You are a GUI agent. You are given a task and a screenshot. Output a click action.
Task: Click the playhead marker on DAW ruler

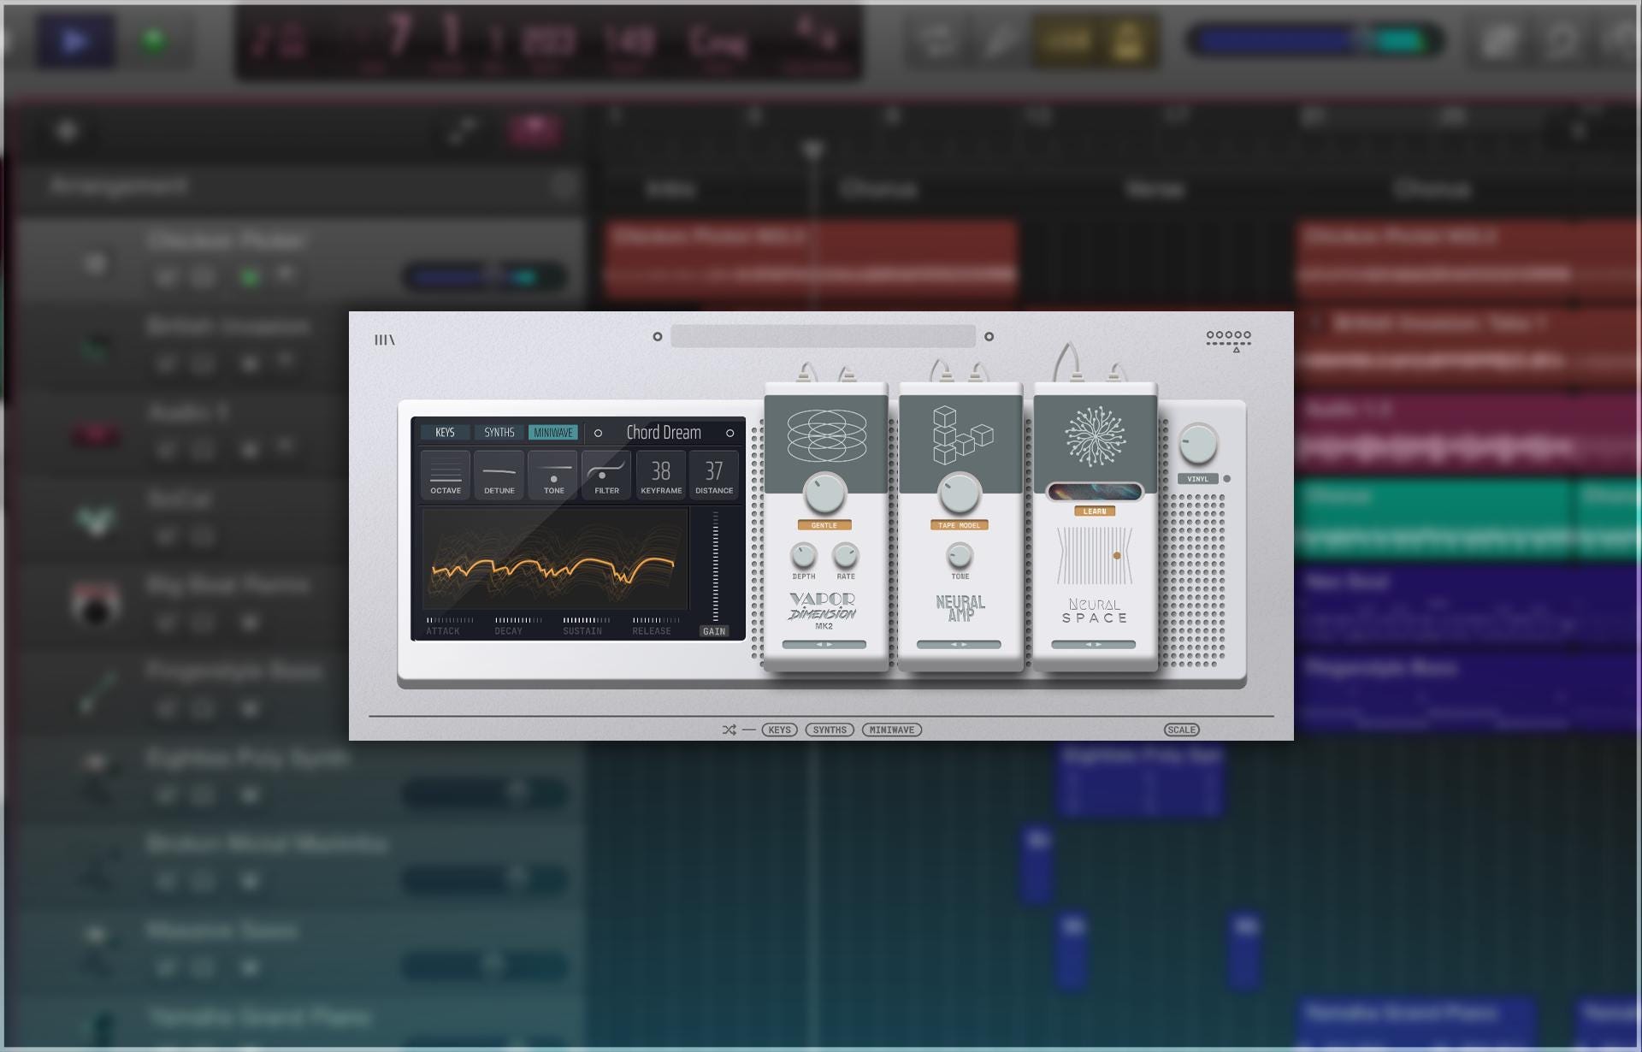pyautogui.click(x=813, y=151)
